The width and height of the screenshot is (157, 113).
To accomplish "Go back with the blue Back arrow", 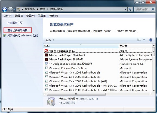I will tap(5, 10).
